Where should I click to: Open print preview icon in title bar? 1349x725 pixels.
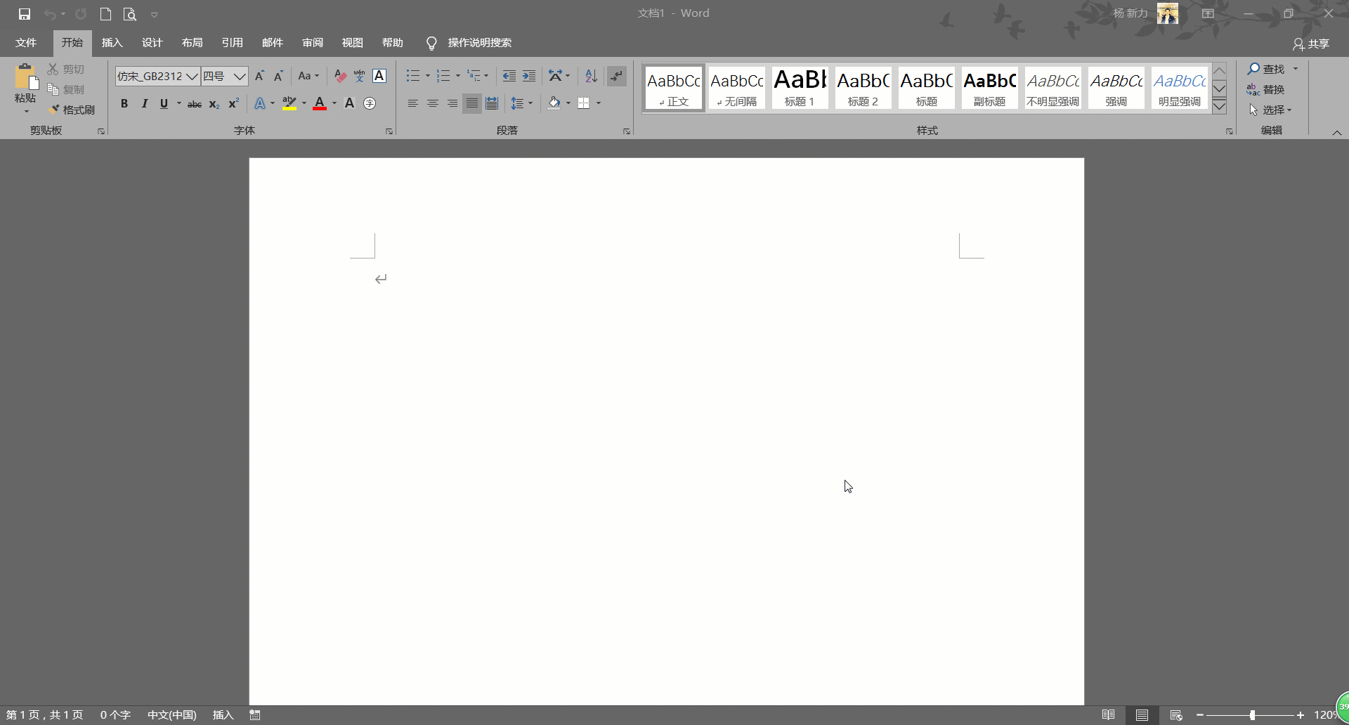[x=129, y=14]
